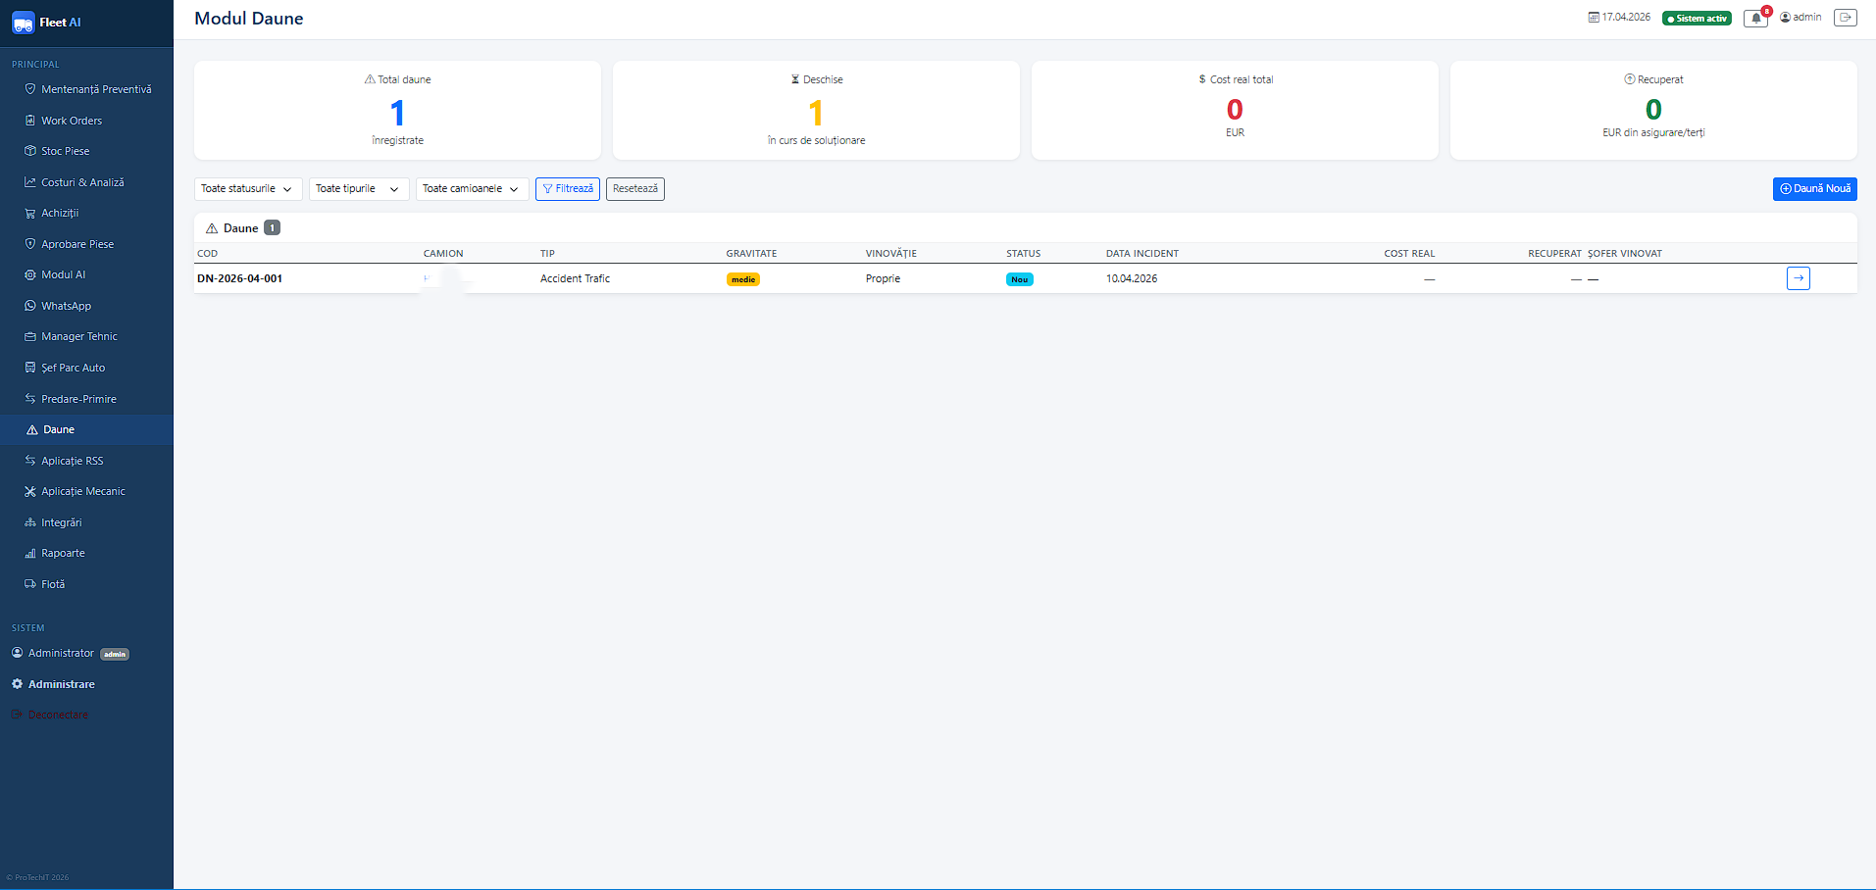Click GRAVITATE column header
This screenshot has width=1876, height=890.
[x=751, y=253]
